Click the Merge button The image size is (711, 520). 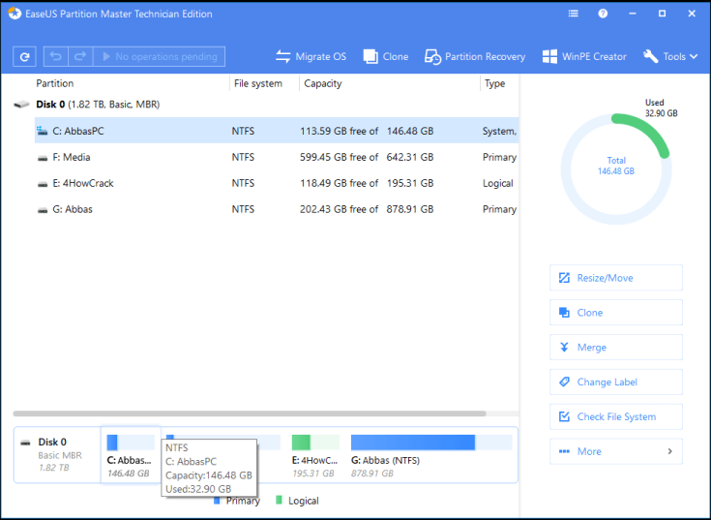pos(615,348)
